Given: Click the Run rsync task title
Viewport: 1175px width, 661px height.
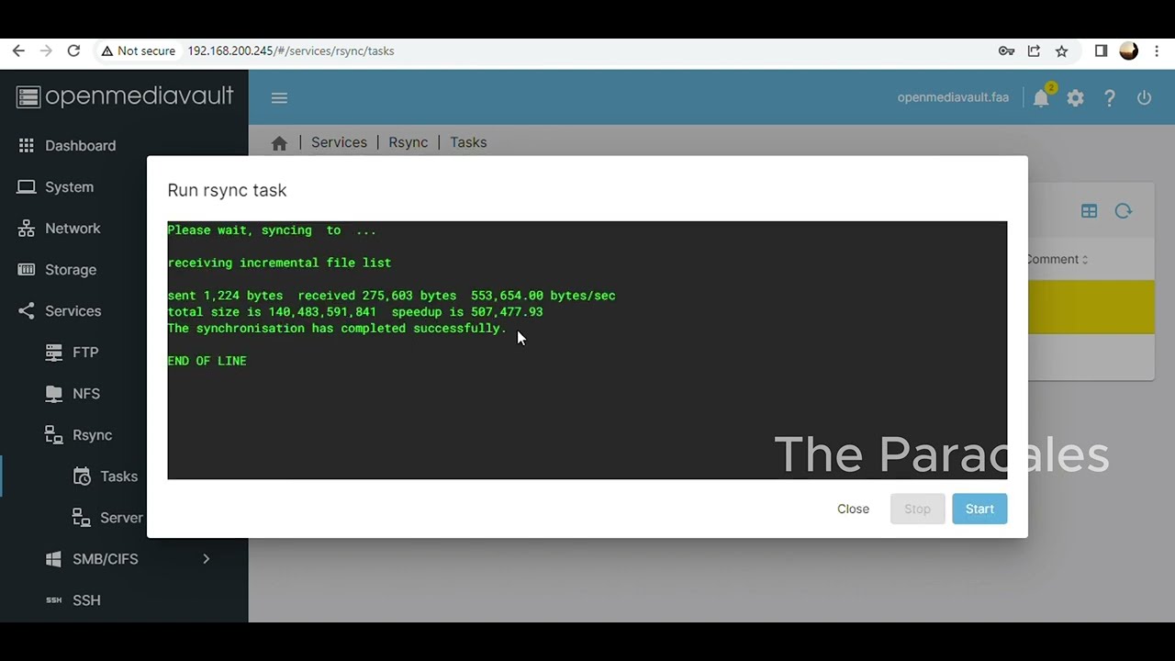Looking at the screenshot, I should click(x=227, y=190).
